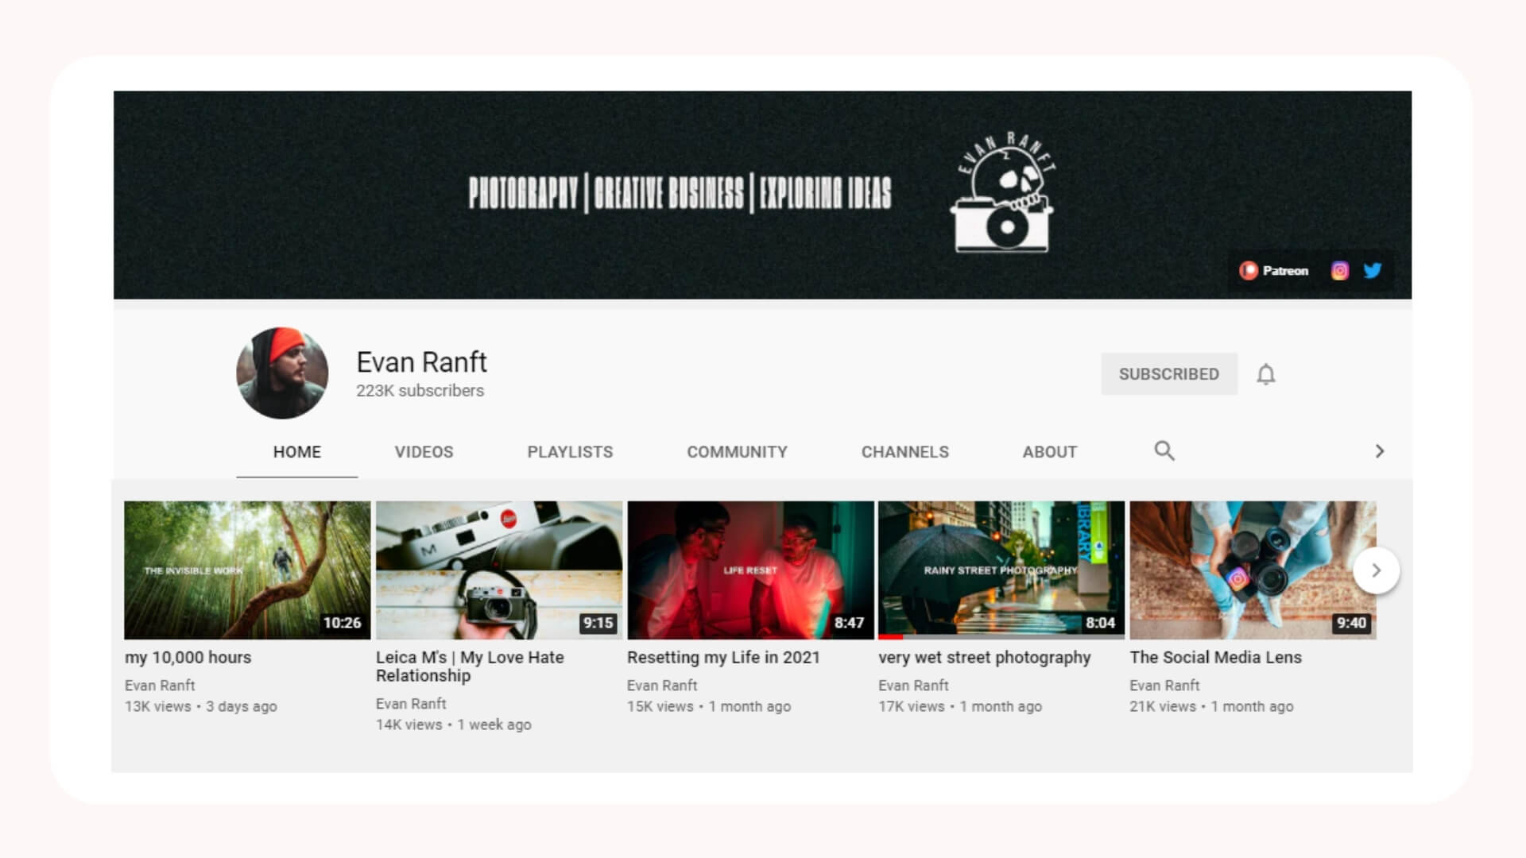1526x858 pixels.
Task: Switch to the VIDEOS tab
Action: pos(423,451)
